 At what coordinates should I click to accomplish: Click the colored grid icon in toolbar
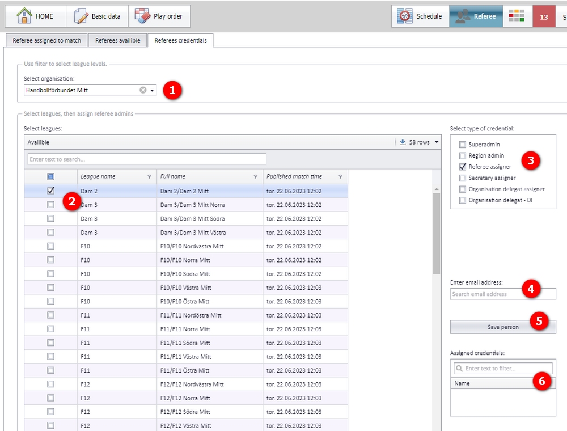pyautogui.click(x=518, y=16)
